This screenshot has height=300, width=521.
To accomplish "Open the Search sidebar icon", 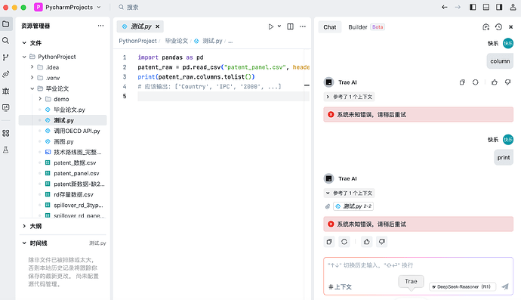I will (x=5, y=41).
